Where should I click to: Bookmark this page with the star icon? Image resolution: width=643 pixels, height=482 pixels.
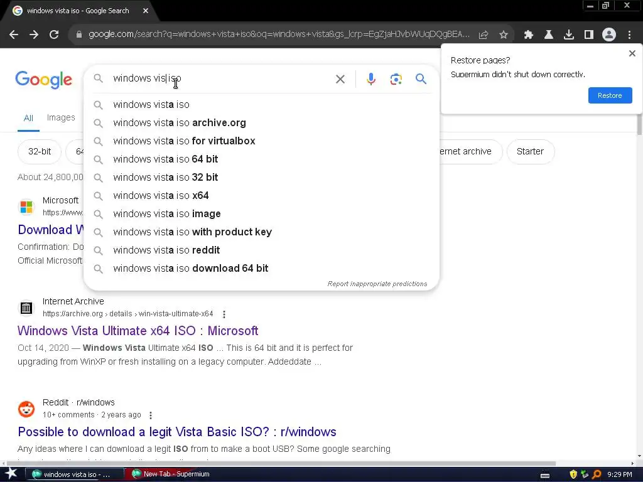click(x=504, y=35)
